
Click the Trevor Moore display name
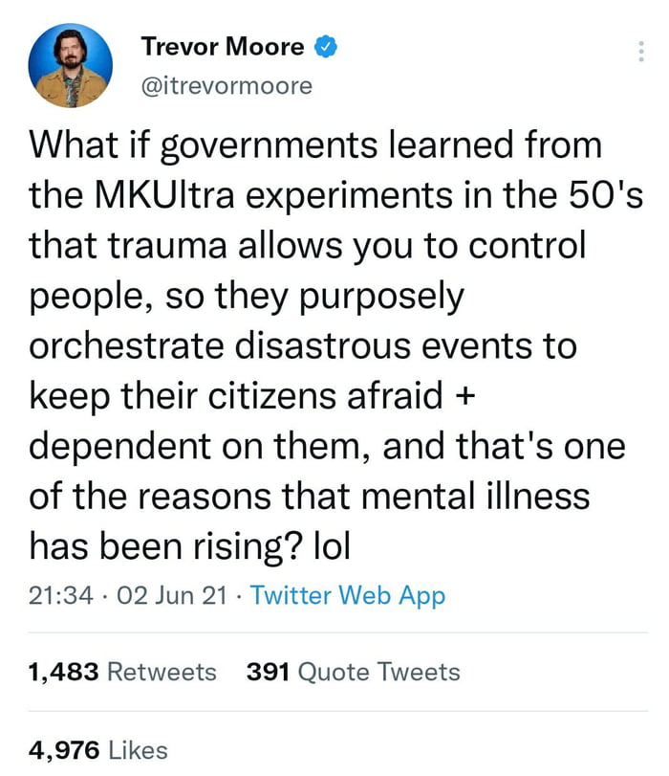[223, 46]
